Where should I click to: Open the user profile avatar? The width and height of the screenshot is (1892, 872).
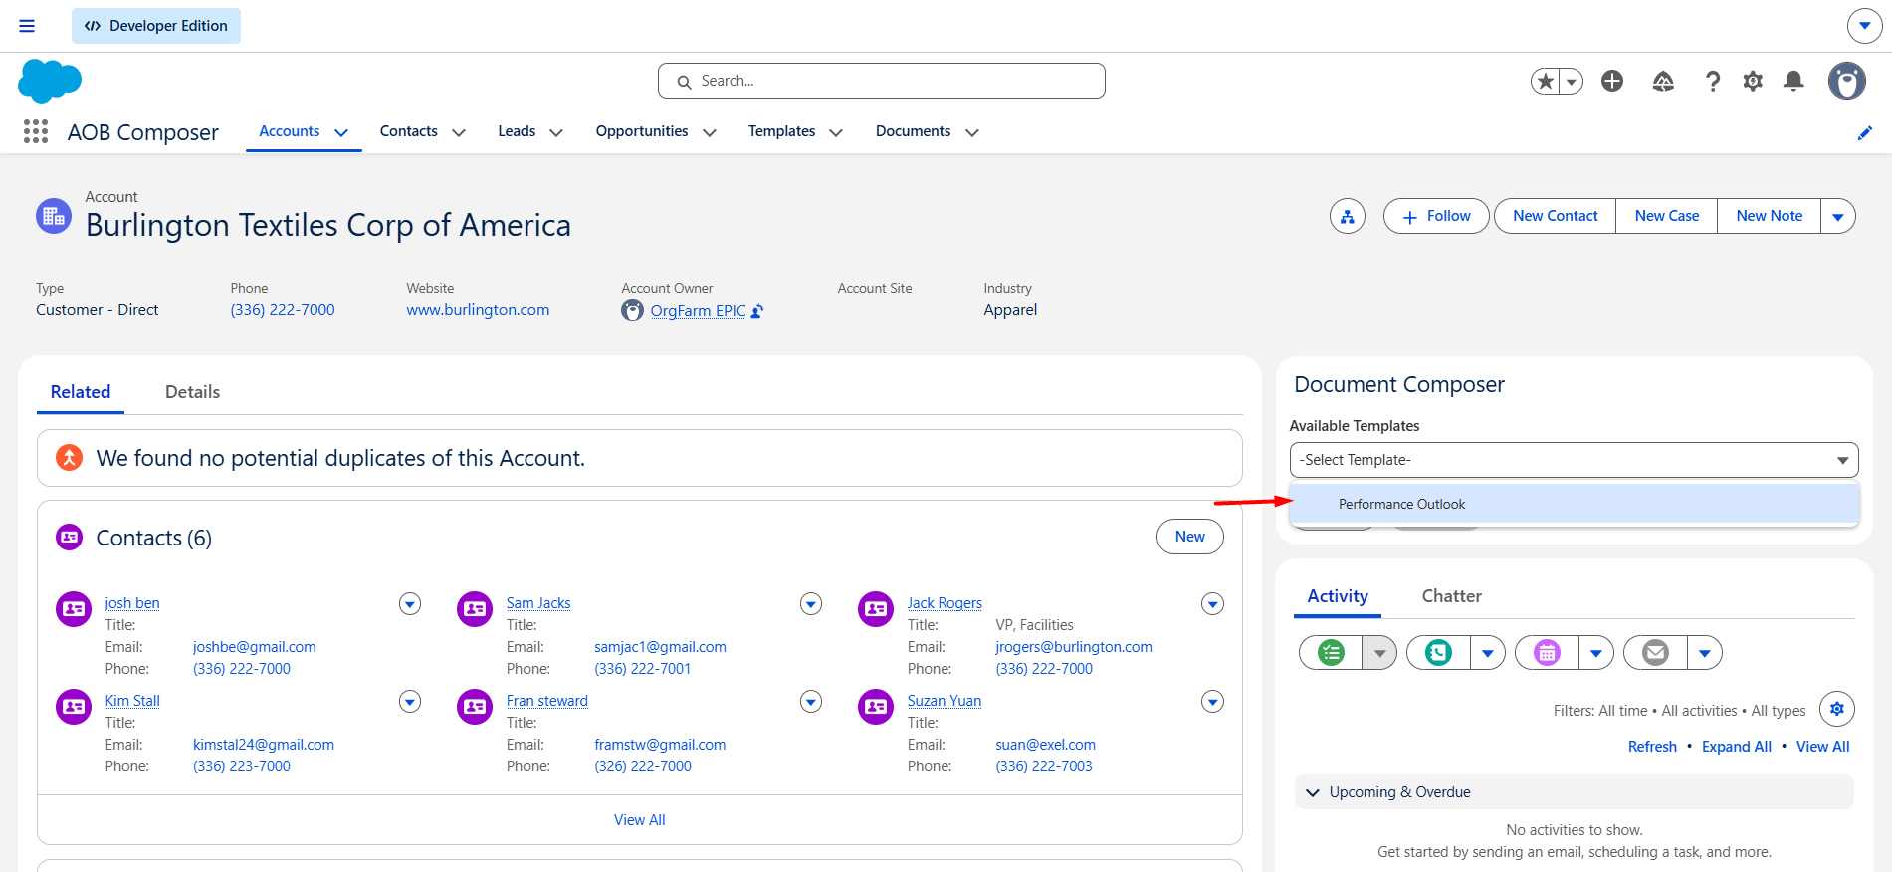(x=1847, y=81)
